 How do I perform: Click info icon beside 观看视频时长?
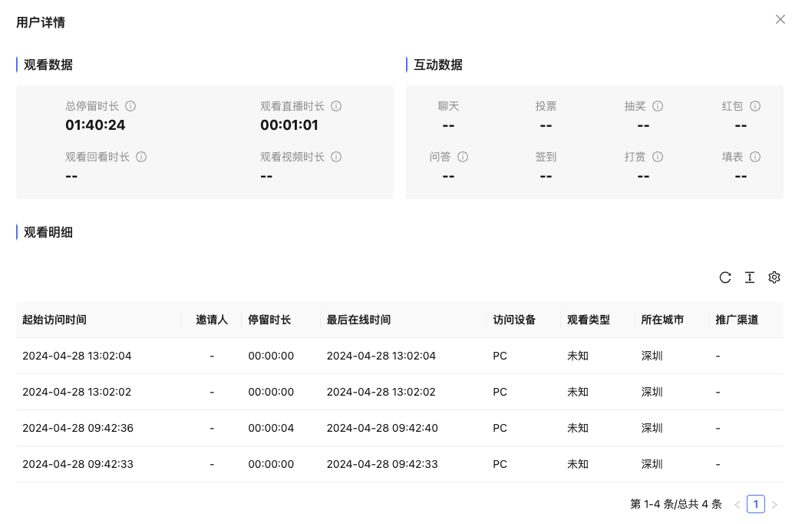click(336, 157)
